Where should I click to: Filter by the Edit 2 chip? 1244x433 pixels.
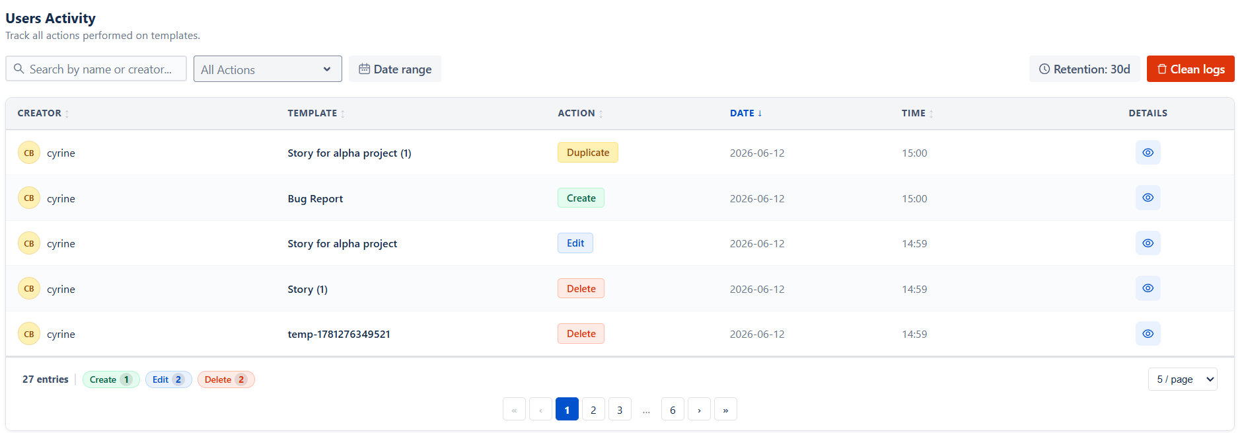pyautogui.click(x=168, y=379)
